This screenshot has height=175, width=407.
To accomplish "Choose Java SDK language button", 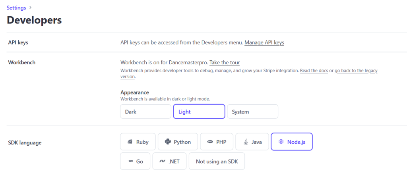I will pyautogui.click(x=252, y=142).
